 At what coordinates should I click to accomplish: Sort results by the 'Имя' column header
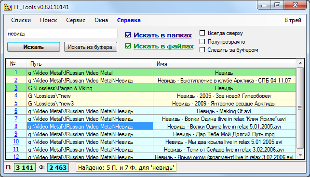pos(224,64)
